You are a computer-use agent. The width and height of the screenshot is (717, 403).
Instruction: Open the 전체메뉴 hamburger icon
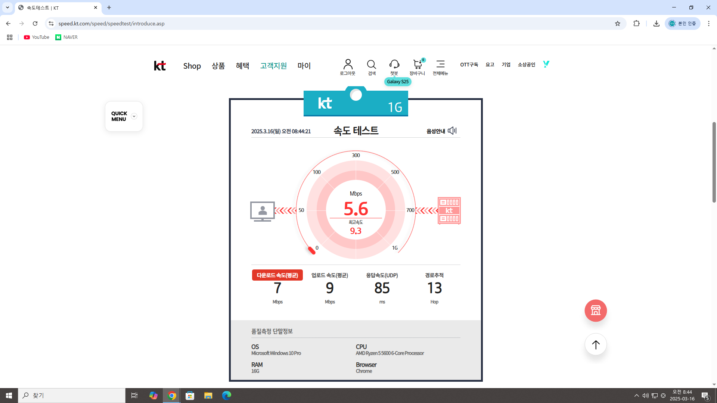pos(440,67)
